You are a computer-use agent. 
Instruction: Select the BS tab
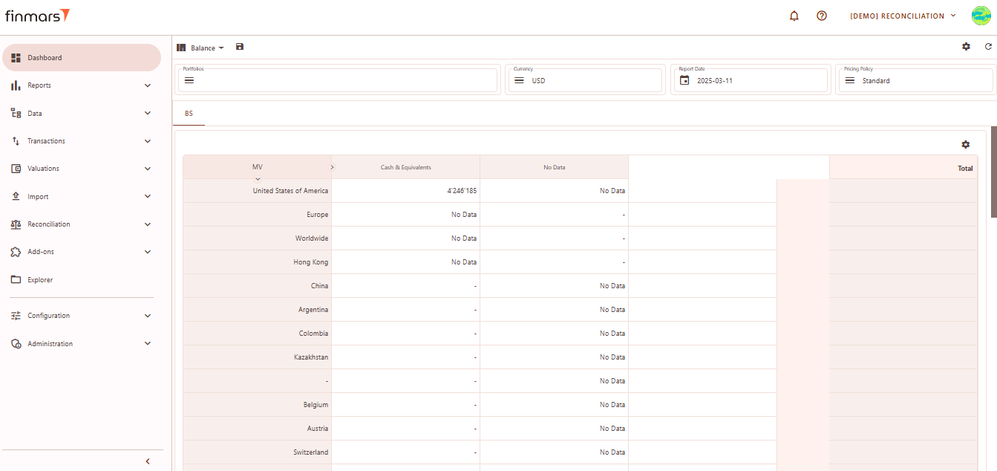(x=189, y=114)
